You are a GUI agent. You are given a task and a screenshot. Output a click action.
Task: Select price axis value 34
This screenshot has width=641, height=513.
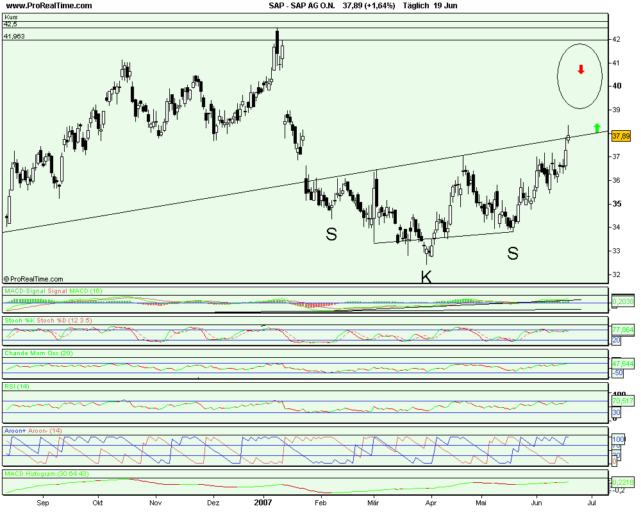pyautogui.click(x=617, y=227)
